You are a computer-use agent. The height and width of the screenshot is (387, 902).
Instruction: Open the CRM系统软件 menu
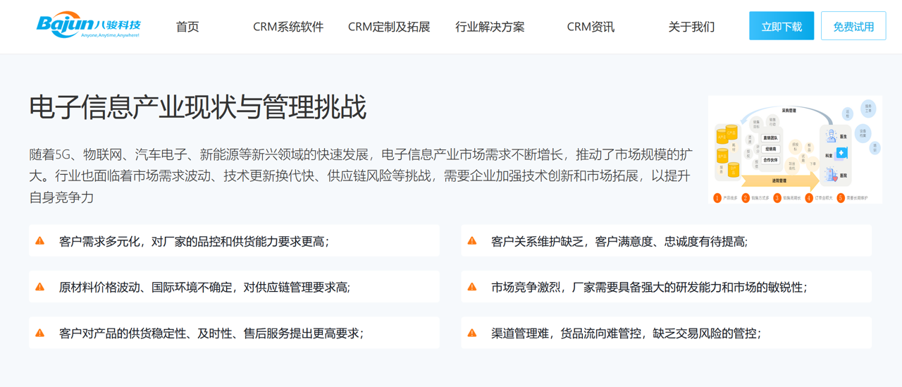coord(288,27)
